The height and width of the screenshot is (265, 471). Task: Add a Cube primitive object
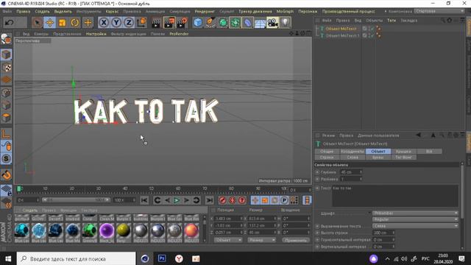198,23
